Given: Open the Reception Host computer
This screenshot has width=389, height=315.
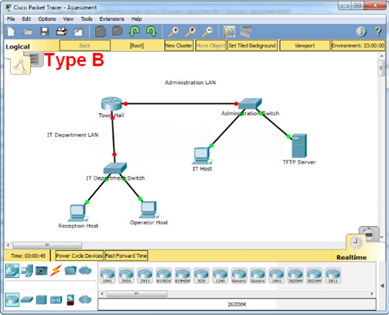Looking at the screenshot, I should pos(78,213).
